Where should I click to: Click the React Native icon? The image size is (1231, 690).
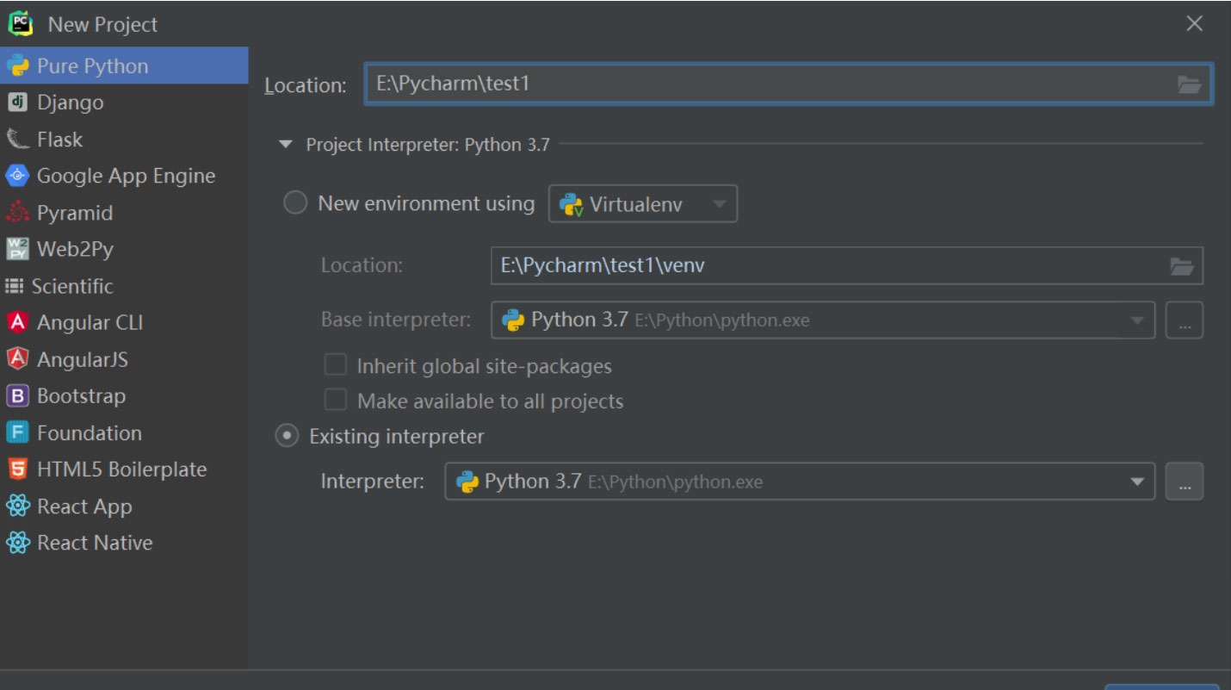[x=17, y=543]
